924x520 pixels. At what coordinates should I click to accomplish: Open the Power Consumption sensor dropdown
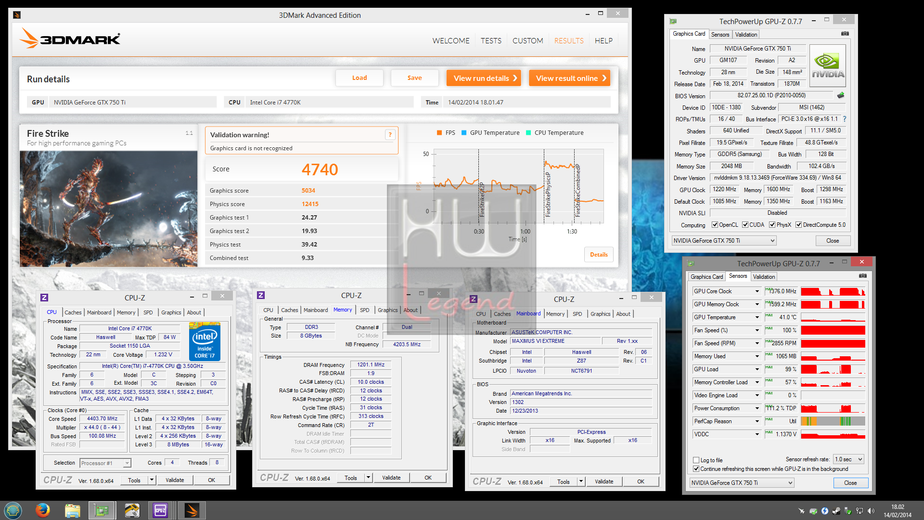pos(757,408)
